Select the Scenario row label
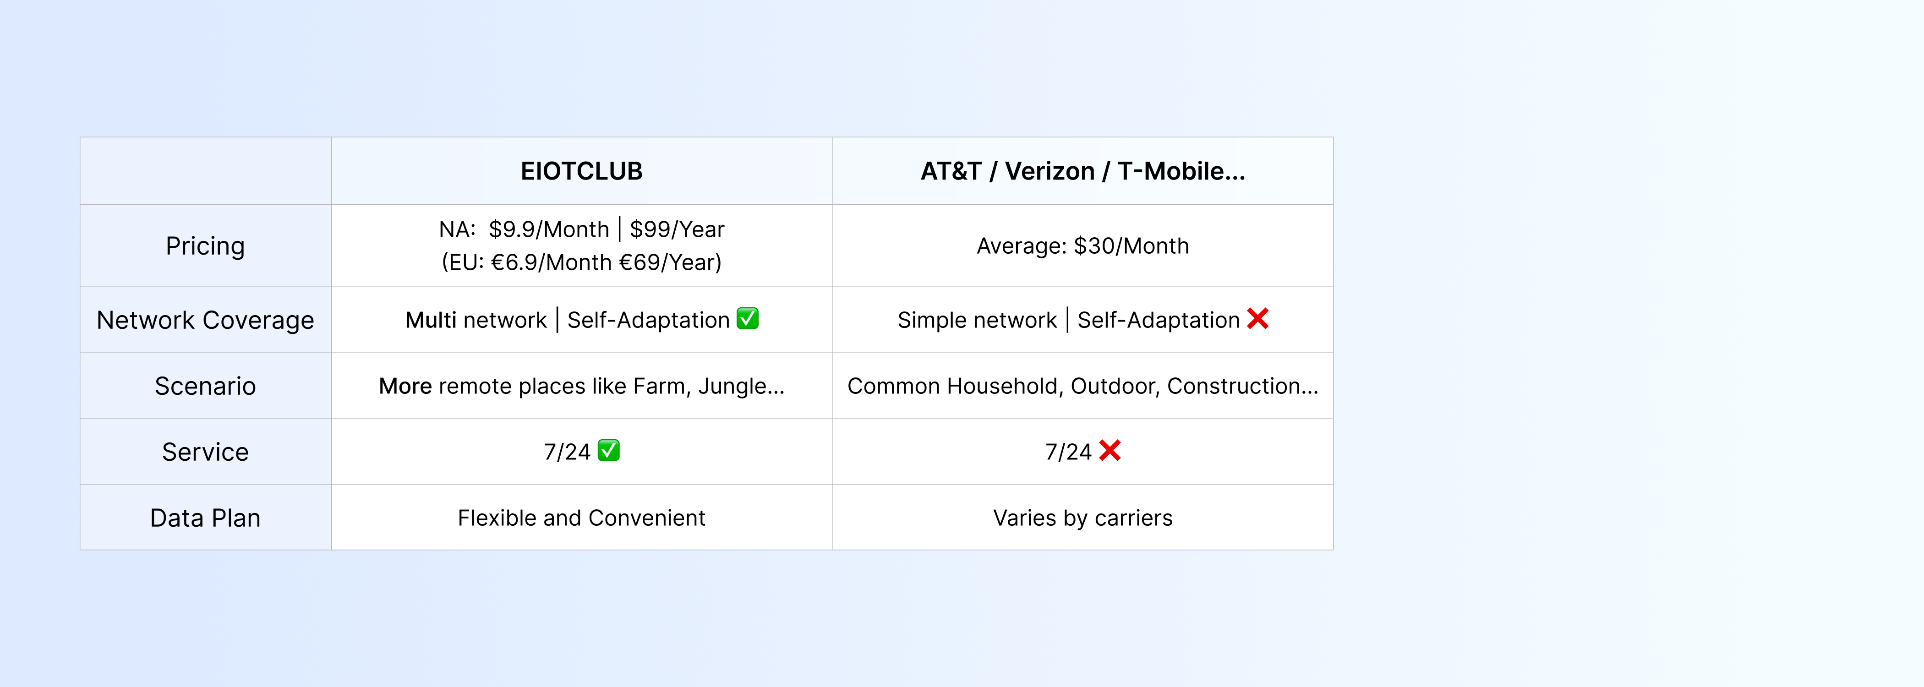The height and width of the screenshot is (687, 1924). (205, 386)
